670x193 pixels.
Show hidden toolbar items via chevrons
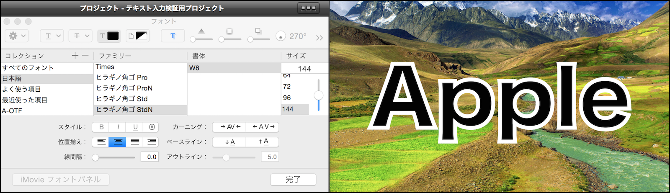(x=320, y=38)
